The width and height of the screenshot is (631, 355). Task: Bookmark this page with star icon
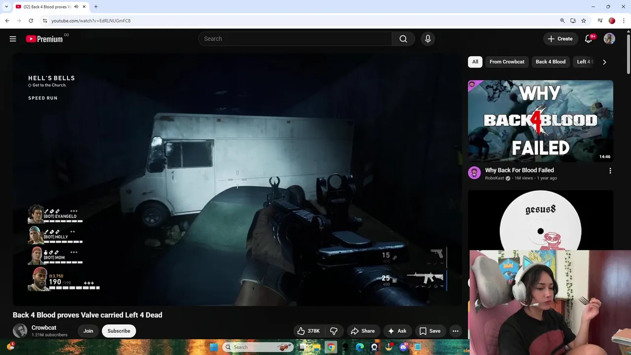[584, 21]
